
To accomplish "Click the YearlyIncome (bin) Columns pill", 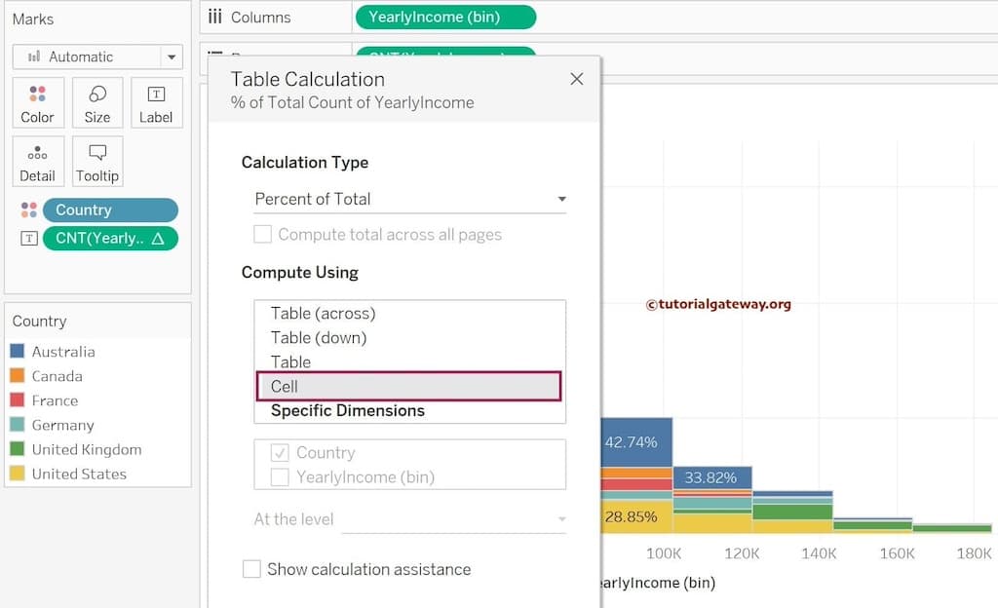I will (445, 17).
